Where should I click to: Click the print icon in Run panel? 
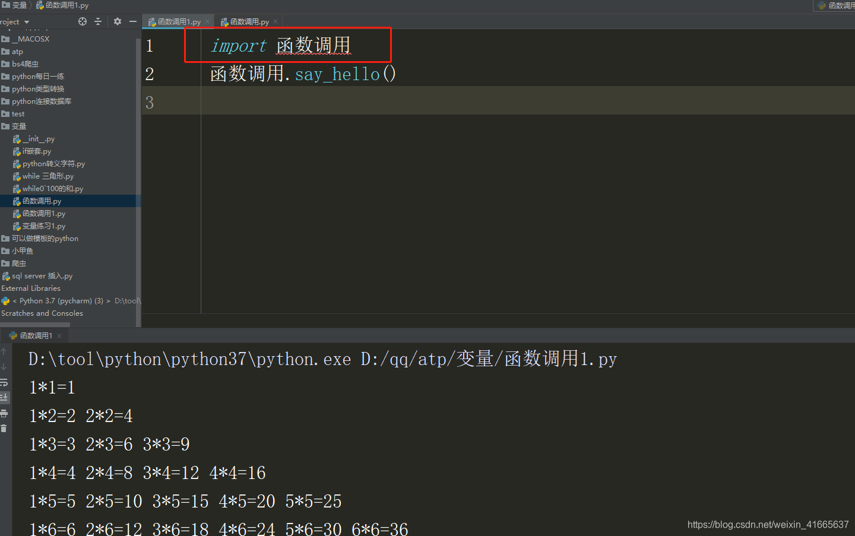tap(4, 413)
